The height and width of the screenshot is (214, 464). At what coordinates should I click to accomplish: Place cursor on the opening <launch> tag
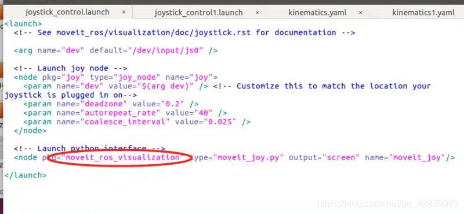pos(23,23)
